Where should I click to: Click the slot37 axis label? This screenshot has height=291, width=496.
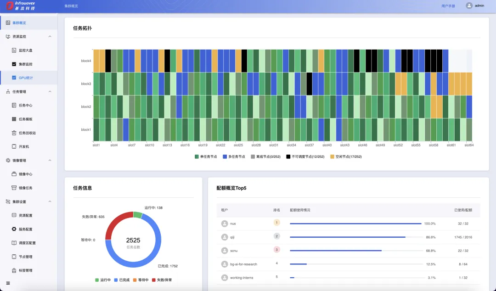(x=309, y=145)
